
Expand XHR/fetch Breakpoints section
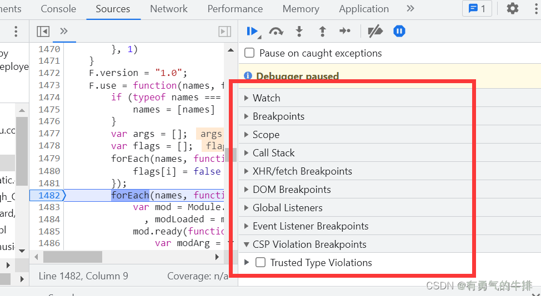point(302,171)
